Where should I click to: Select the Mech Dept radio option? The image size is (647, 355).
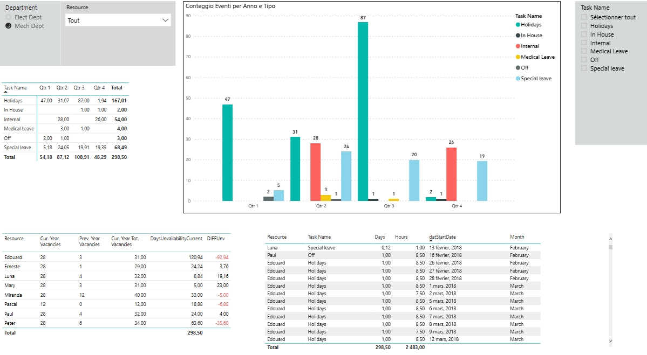(x=9, y=26)
